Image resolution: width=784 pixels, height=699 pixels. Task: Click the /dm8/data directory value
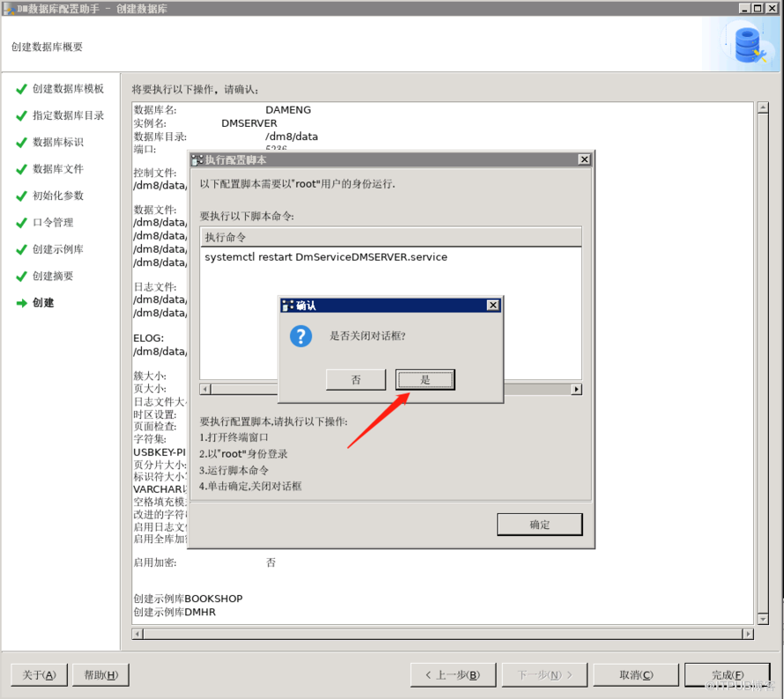coord(292,136)
